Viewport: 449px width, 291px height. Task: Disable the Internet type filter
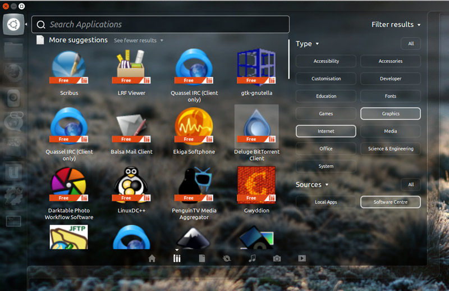(326, 131)
